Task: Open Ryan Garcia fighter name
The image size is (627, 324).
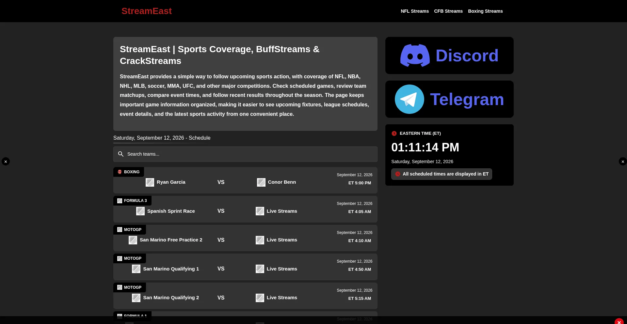Action: (x=171, y=182)
